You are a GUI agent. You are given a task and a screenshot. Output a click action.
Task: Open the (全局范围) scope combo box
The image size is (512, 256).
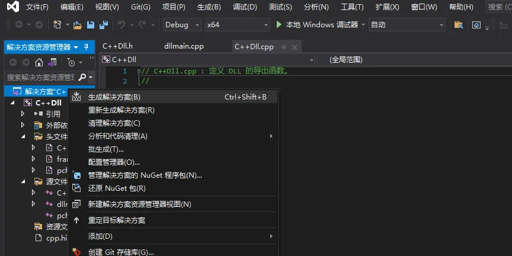point(414,60)
